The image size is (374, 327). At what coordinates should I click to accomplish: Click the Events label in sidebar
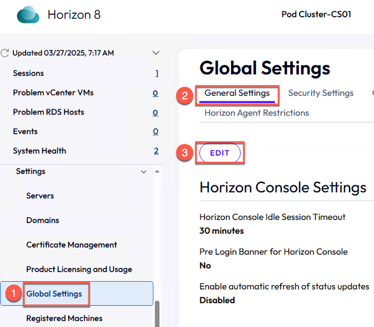click(x=25, y=131)
